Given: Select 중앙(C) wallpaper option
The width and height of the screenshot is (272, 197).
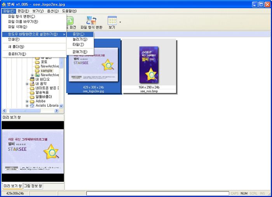Looking at the screenshot, I should 80,34.
